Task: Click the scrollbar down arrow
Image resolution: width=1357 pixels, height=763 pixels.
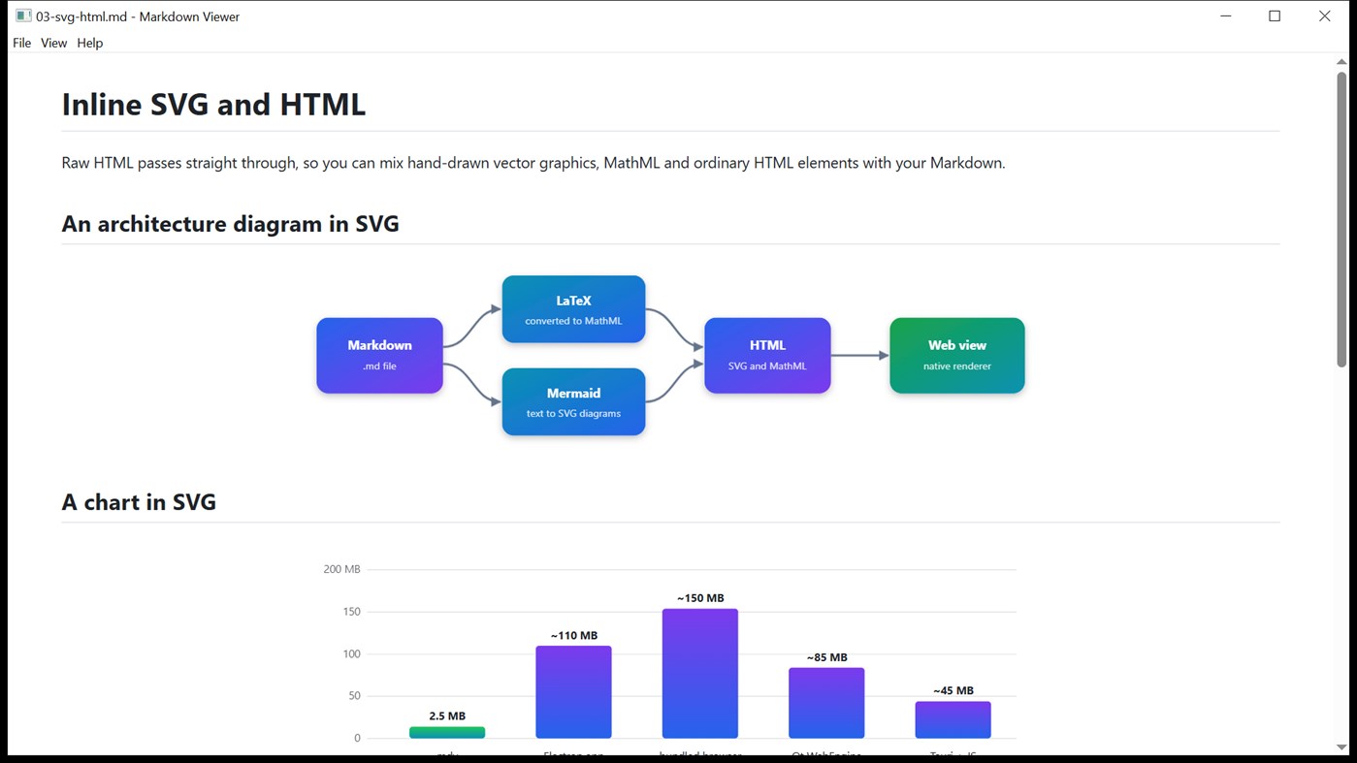Action: click(1341, 747)
